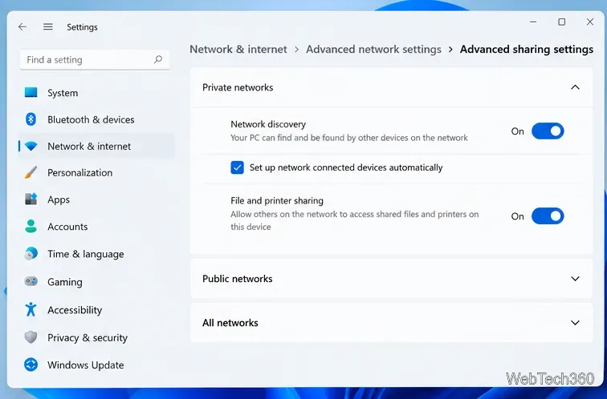Viewport: 607px width, 399px height.
Task: Click the back arrow in Settings
Action: coord(22,26)
